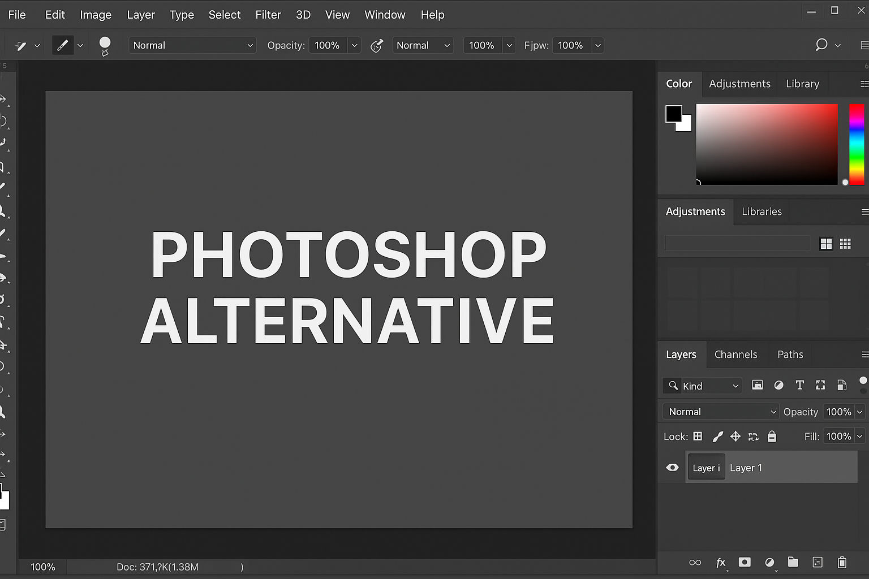
Task: Switch Adjustments panel to grid view
Action: (x=826, y=243)
